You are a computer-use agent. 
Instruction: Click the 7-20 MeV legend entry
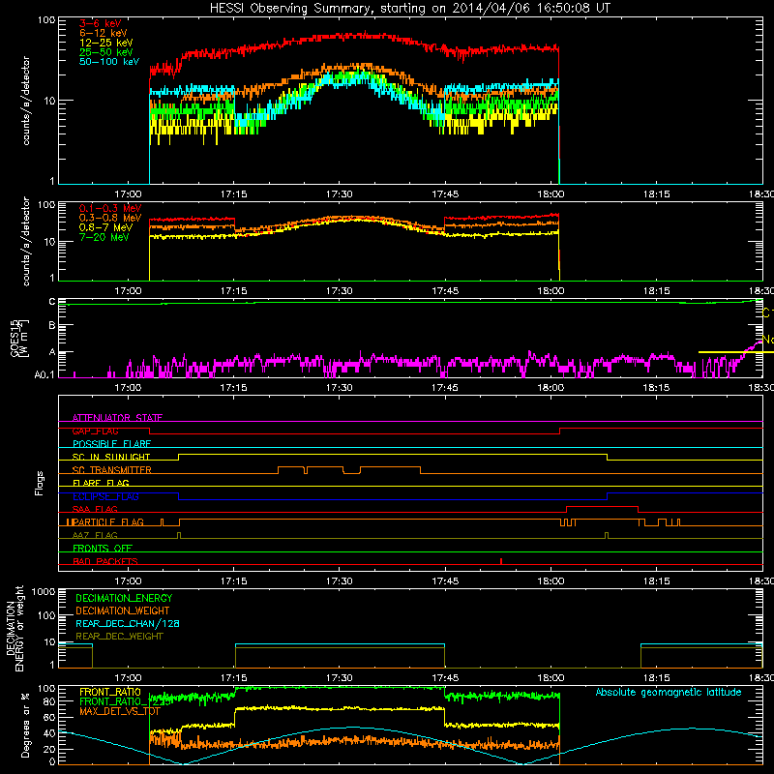coord(104,237)
